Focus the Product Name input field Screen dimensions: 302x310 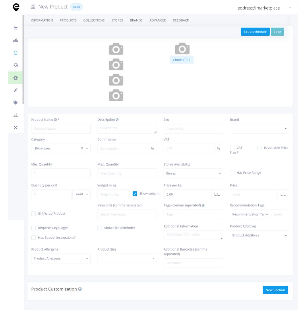pos(61,129)
